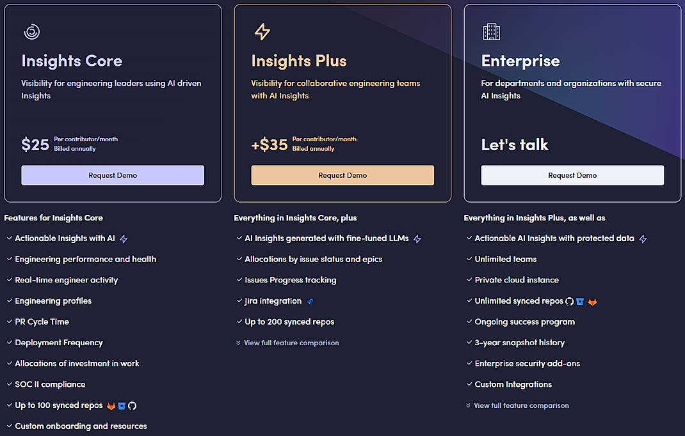
Task: Click the GitHub icon beside Up to 100 synced repos
Action: click(x=133, y=405)
